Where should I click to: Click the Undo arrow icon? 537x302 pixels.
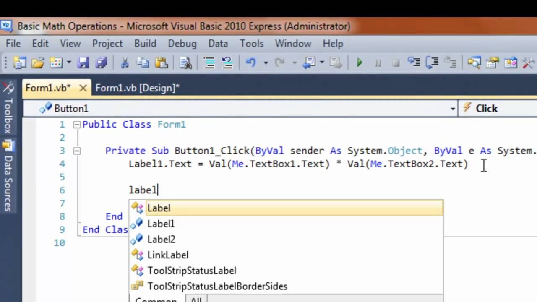point(251,63)
